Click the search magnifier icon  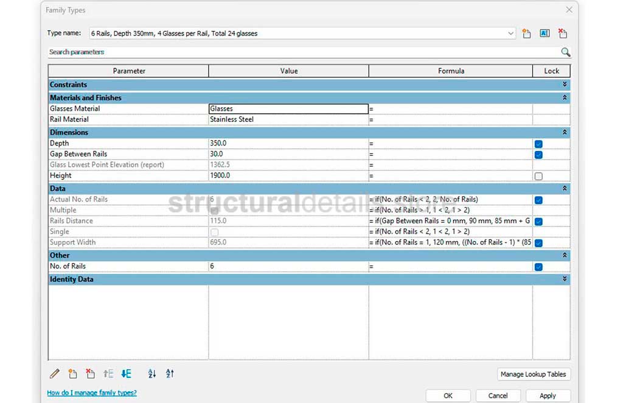(x=565, y=52)
